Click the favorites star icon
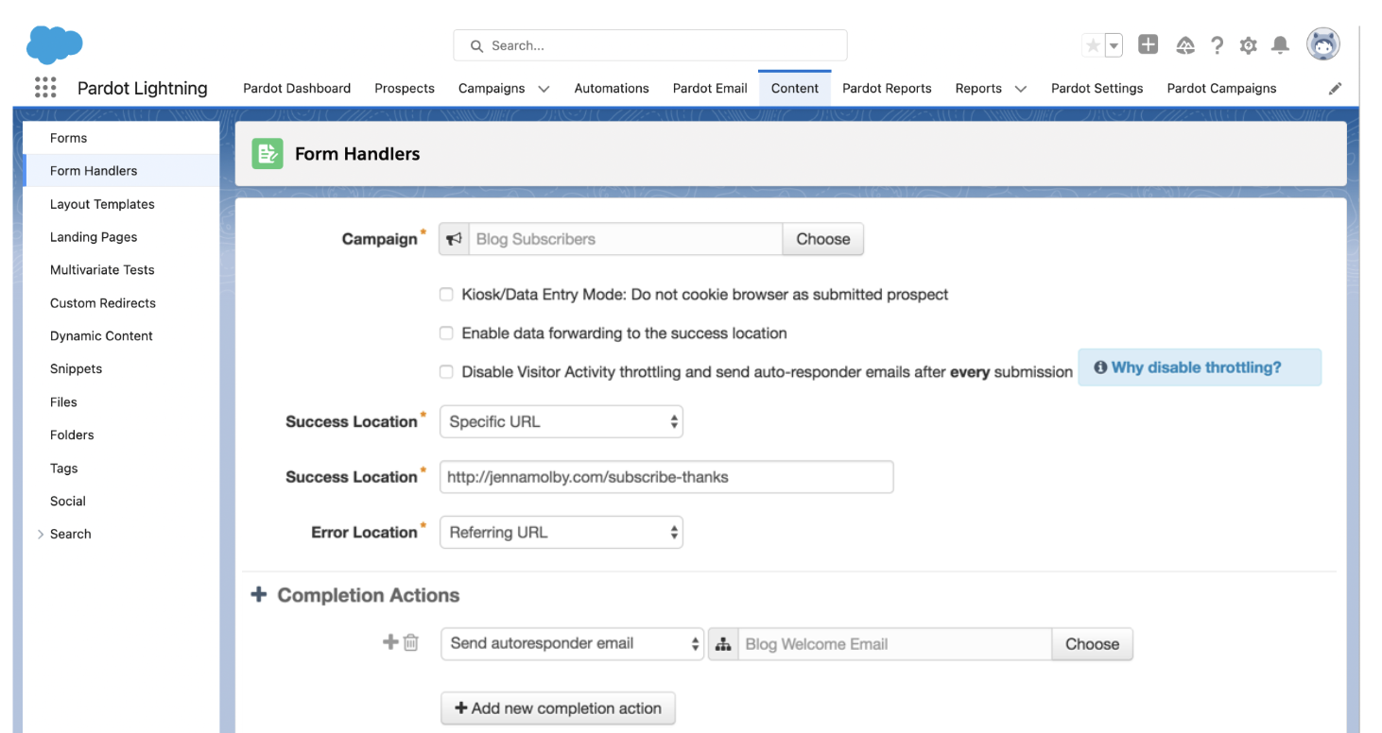 pos(1093,45)
